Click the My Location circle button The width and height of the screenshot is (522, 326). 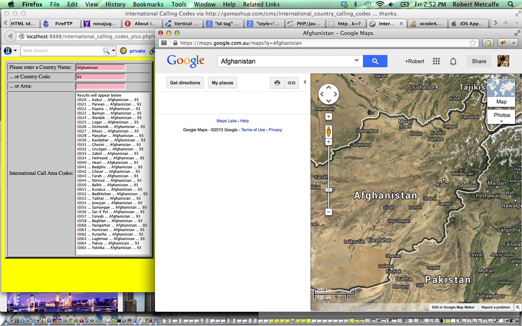pyautogui.click(x=329, y=117)
